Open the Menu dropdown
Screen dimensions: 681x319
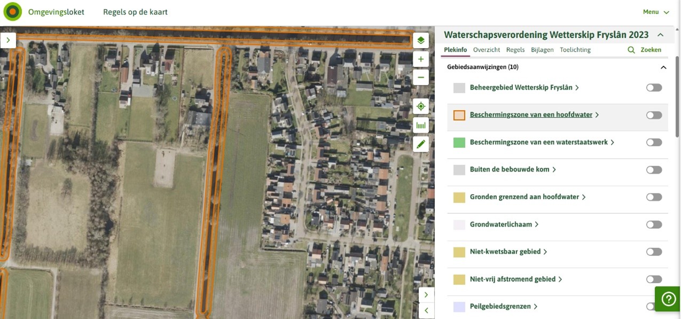(656, 12)
